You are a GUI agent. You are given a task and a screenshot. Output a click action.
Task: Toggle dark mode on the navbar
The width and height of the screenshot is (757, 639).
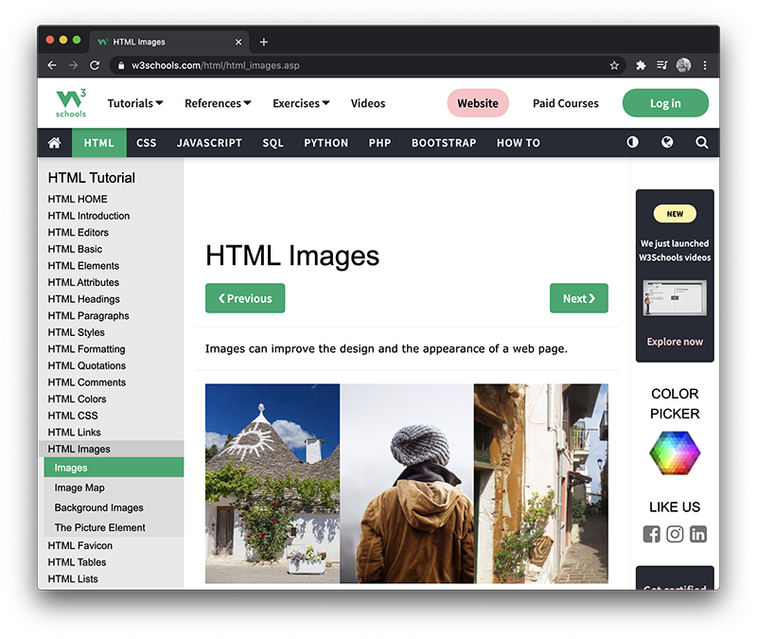click(x=633, y=142)
